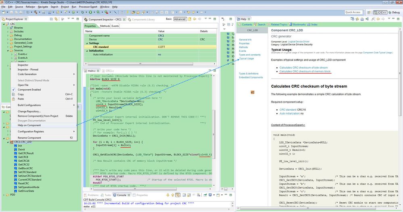Click Help view back navigation arrow

tap(378, 19)
